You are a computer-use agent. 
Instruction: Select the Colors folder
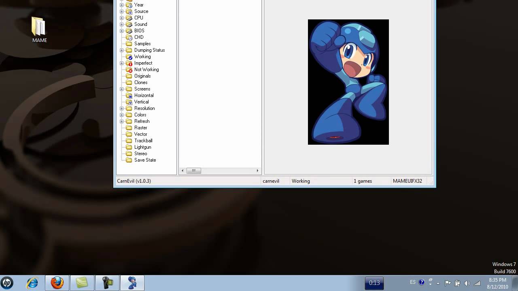pos(136,115)
